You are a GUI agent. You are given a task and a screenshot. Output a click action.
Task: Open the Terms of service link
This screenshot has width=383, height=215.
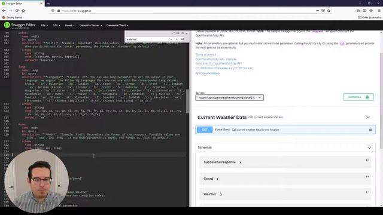[206, 54]
